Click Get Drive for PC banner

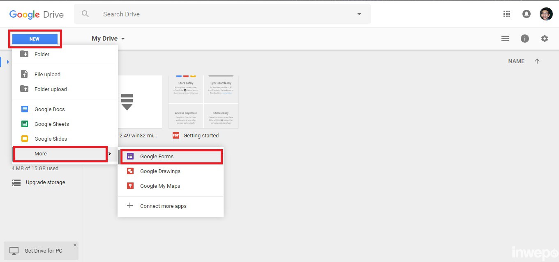[x=41, y=251]
